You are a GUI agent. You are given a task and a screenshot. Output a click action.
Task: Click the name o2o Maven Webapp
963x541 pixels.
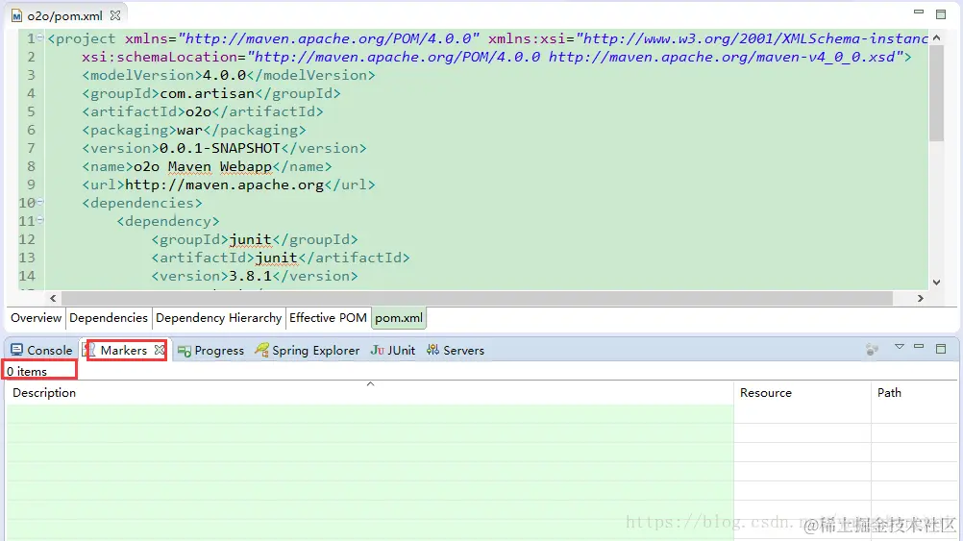point(203,166)
